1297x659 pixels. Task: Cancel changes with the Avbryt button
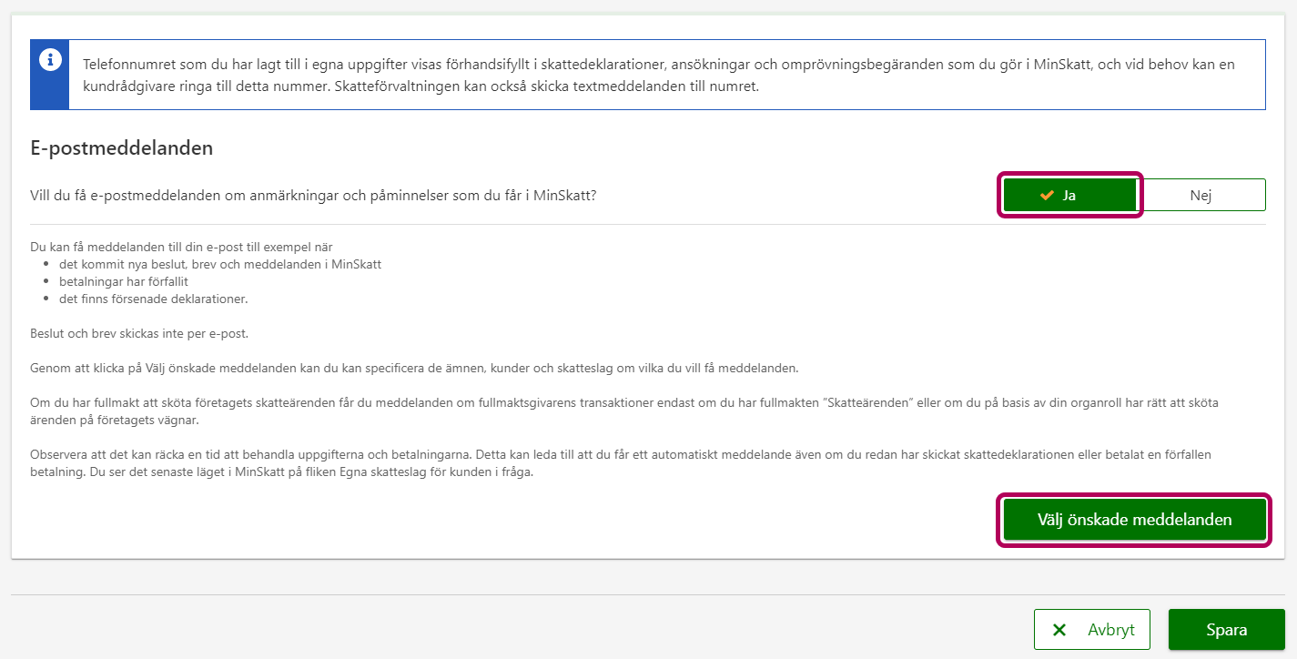1092,630
